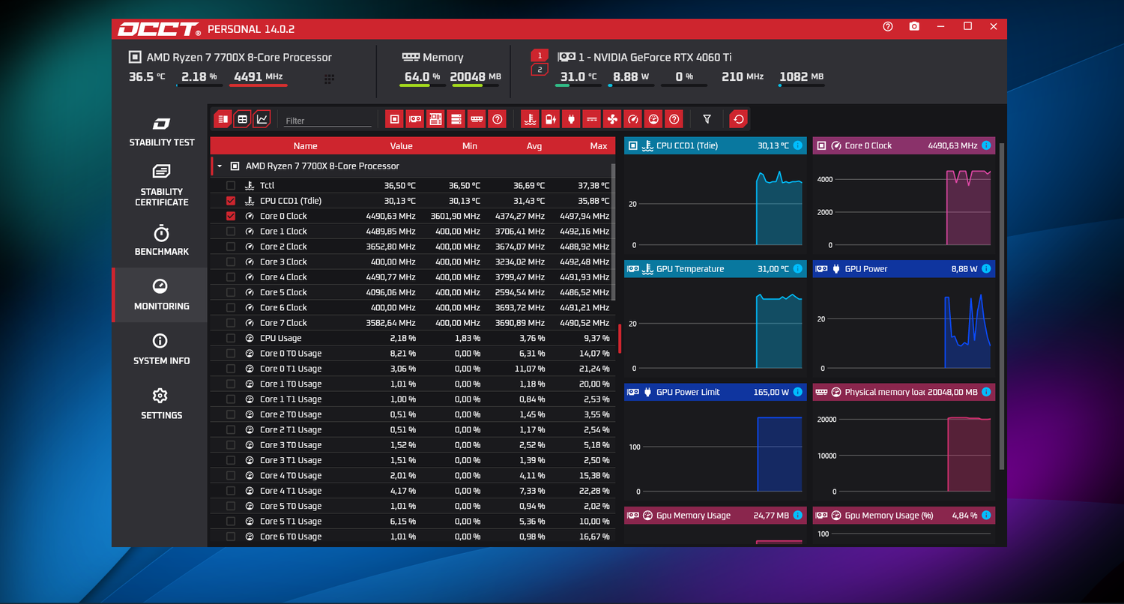The width and height of the screenshot is (1124, 604).
Task: Open info for CPU CCD1 (Tdie) graph
Action: click(797, 145)
